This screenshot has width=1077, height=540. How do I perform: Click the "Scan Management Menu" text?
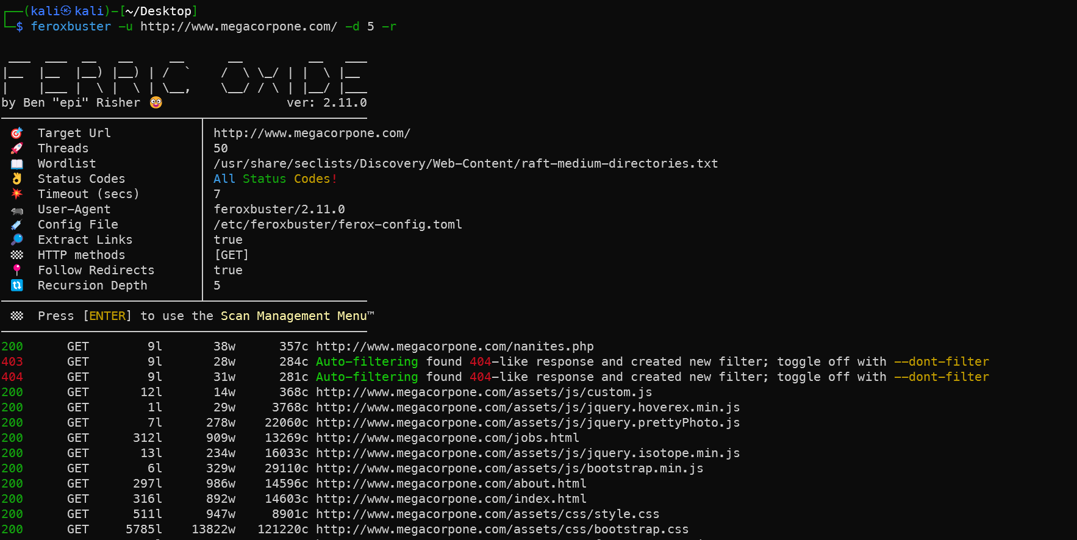pyautogui.click(x=294, y=316)
